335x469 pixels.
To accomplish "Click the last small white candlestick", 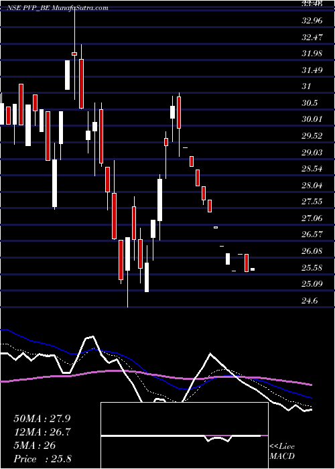I will [x=253, y=269].
